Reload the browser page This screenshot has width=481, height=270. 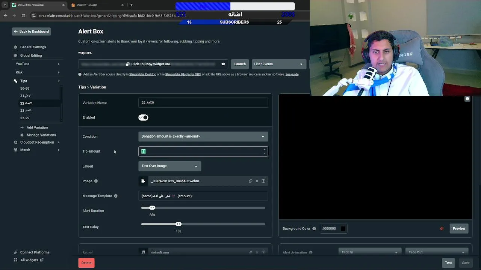coord(23,16)
